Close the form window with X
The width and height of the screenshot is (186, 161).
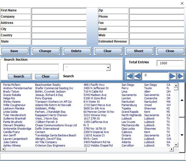tap(182, 3)
